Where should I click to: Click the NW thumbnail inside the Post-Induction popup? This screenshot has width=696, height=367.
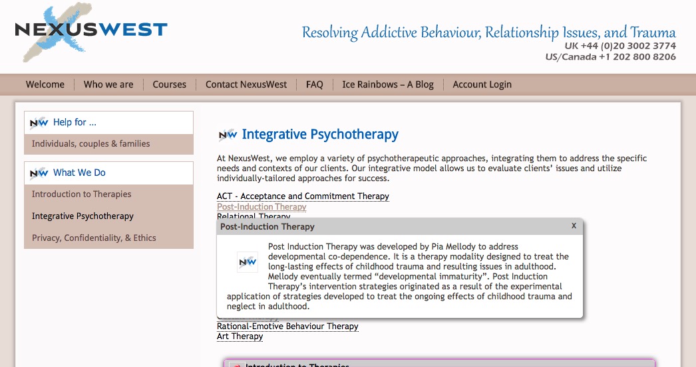pyautogui.click(x=248, y=261)
